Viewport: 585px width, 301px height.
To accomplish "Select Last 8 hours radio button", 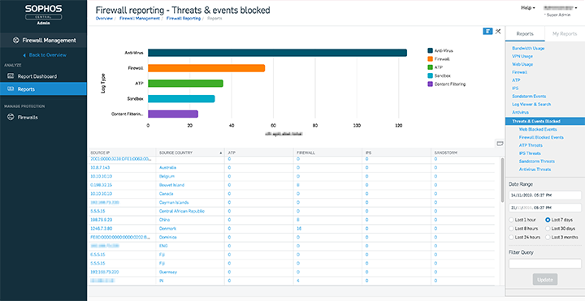I will 512,228.
